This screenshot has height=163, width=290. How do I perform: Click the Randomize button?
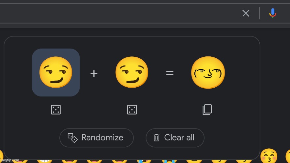[x=96, y=138]
